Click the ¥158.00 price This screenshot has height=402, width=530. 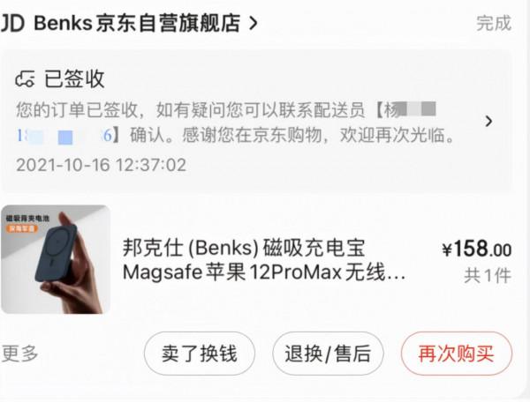tap(477, 249)
